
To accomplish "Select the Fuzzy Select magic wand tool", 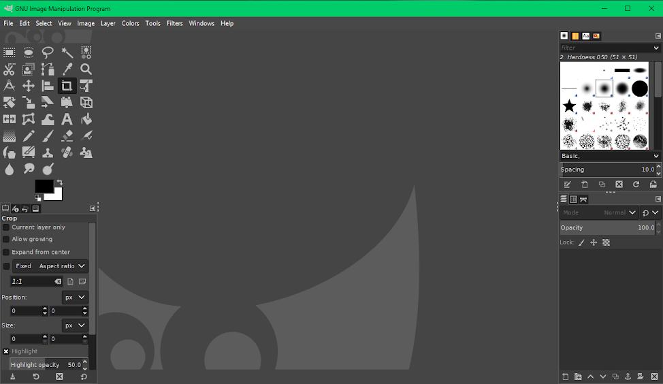I will coord(67,52).
